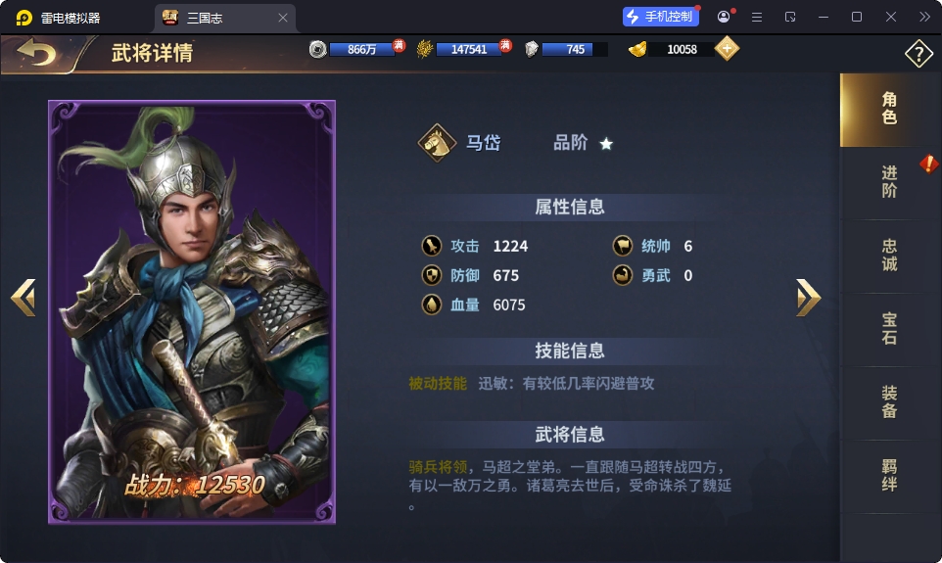Click the gold ingot icon
The width and height of the screenshot is (942, 563).
(x=636, y=49)
